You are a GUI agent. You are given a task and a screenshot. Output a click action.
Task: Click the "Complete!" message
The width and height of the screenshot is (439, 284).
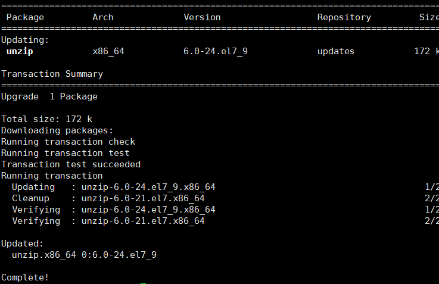coord(25,277)
